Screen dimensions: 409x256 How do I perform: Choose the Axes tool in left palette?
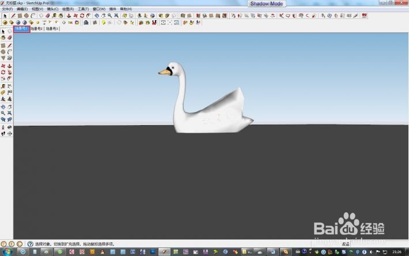[x=3, y=99]
